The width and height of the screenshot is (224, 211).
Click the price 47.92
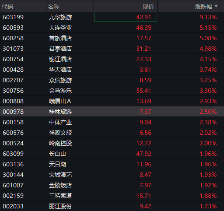pyautogui.click(x=144, y=154)
